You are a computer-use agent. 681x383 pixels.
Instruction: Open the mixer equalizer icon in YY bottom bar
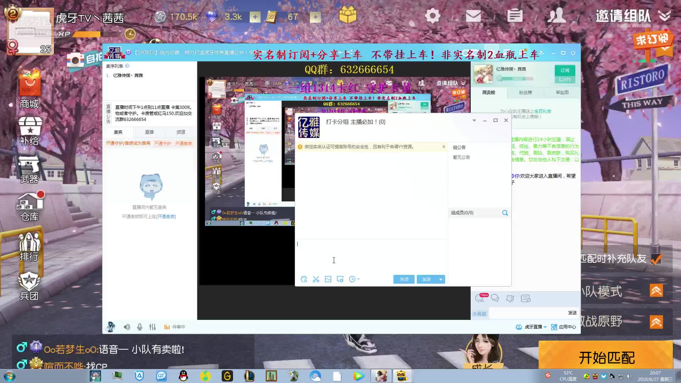click(x=153, y=327)
